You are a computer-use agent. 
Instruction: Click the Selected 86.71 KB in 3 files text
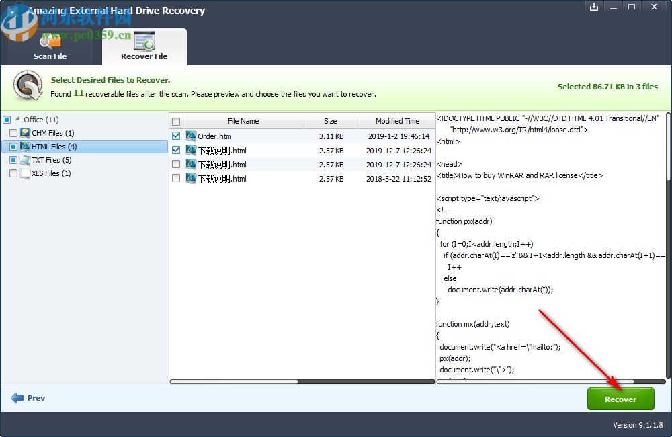coord(607,87)
